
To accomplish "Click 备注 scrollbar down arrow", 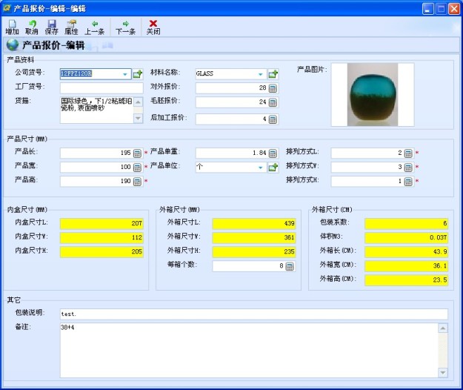I will 443,372.
